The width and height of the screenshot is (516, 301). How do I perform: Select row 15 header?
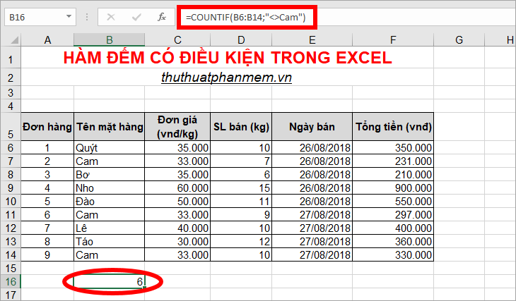[11, 268]
